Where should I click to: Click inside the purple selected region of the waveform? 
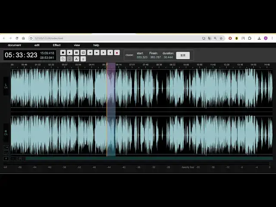(x=111, y=110)
